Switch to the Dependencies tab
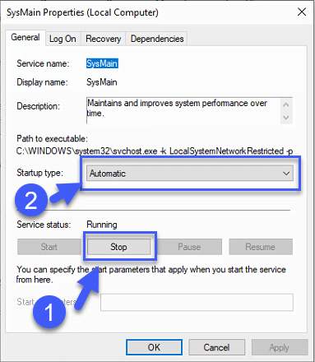The height and width of the screenshot is (362, 315). coord(157,39)
